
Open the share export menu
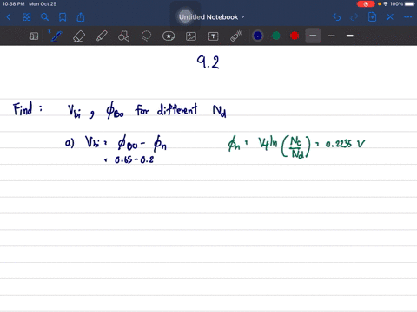click(x=81, y=17)
